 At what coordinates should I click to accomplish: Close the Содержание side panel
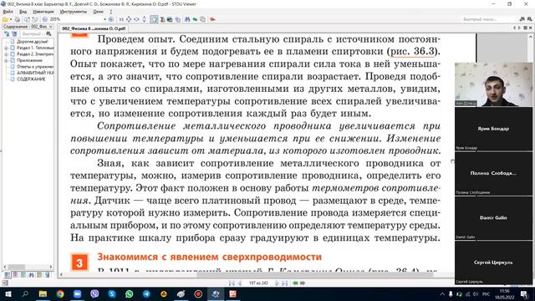pos(51,27)
